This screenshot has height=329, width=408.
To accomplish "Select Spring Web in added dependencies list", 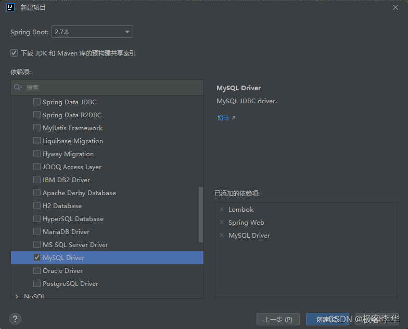I will point(246,222).
